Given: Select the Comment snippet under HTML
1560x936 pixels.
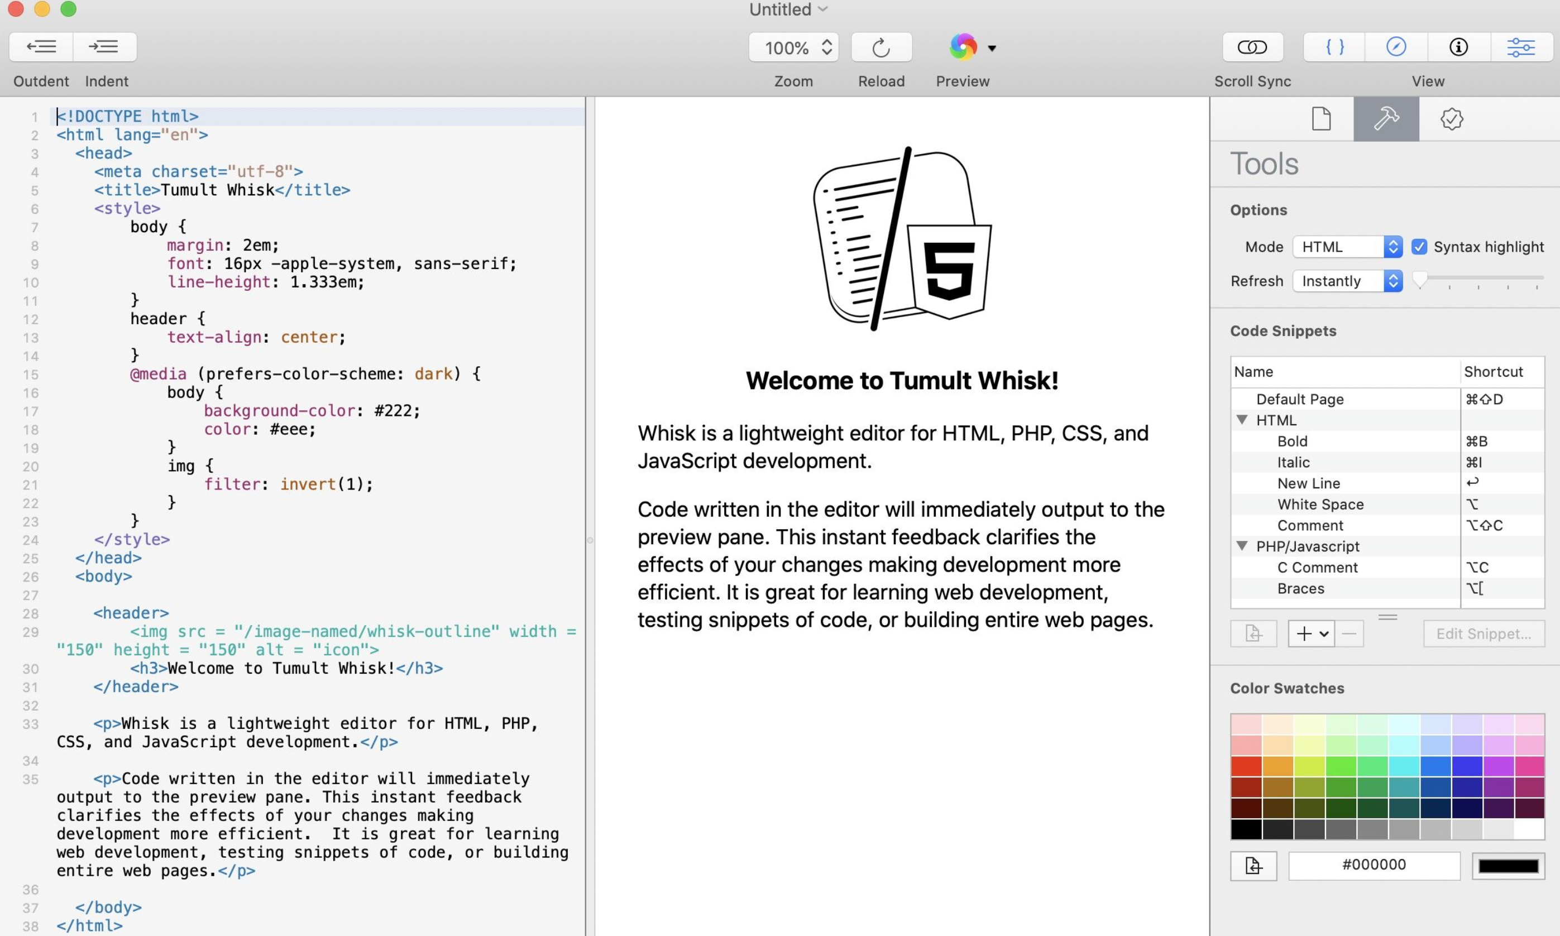Looking at the screenshot, I should coord(1387,525).
